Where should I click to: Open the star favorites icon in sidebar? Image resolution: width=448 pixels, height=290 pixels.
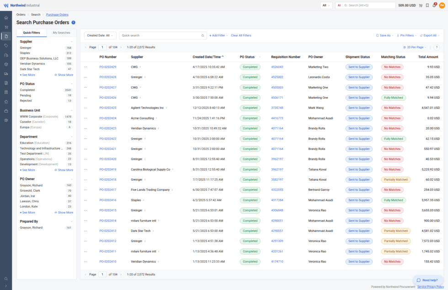[6, 102]
